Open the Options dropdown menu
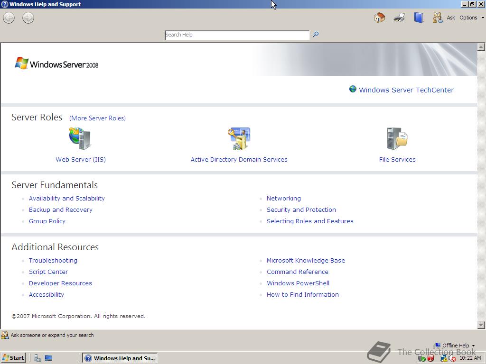486x364 pixels. coord(471,18)
